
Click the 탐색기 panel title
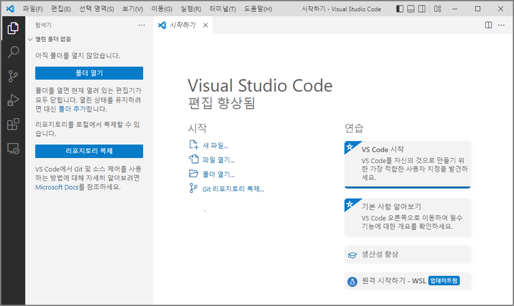tap(43, 25)
